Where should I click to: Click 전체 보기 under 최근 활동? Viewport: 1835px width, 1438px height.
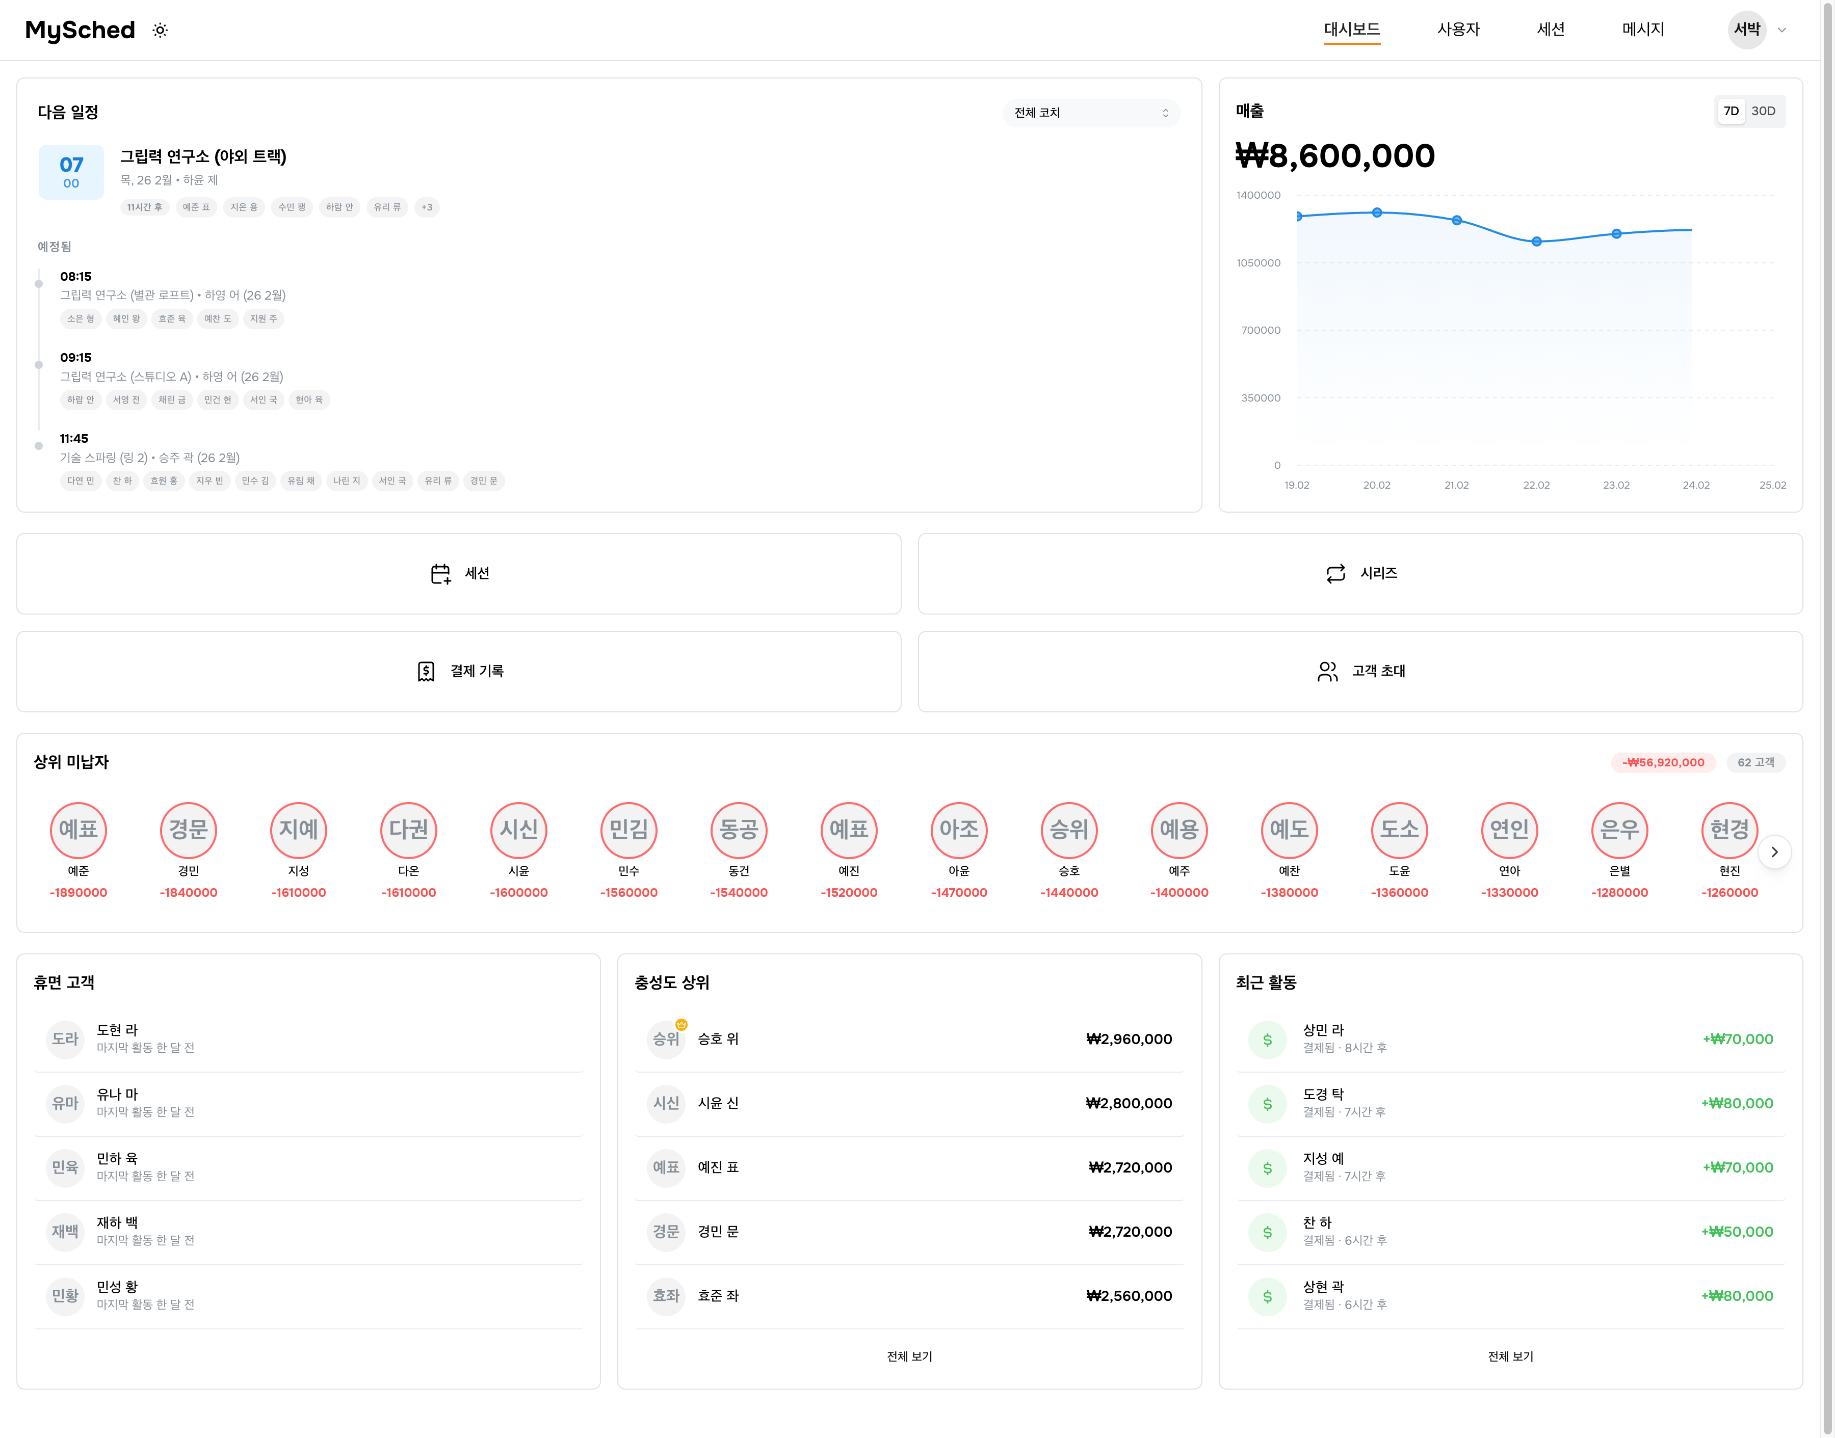(1510, 1356)
